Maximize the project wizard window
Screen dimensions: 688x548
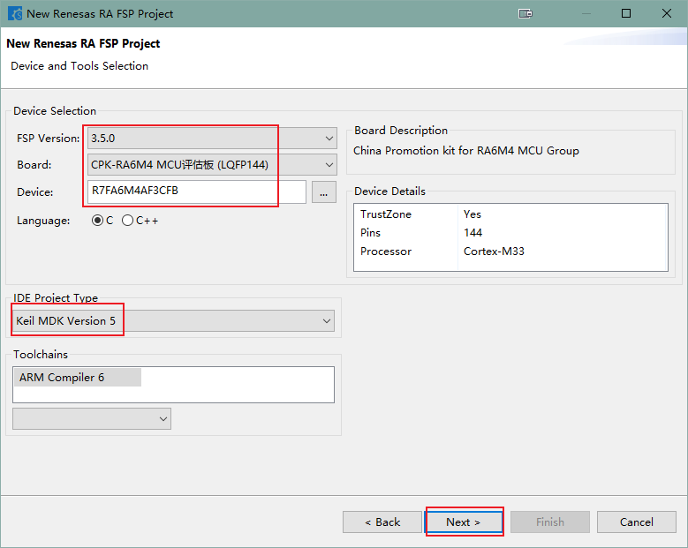[x=625, y=14]
